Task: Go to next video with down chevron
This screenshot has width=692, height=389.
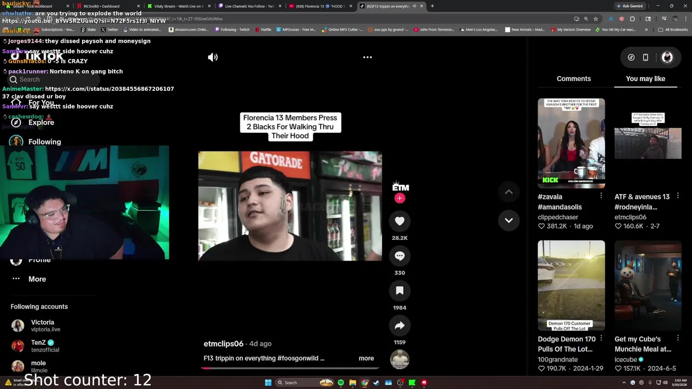Action: 509,220
